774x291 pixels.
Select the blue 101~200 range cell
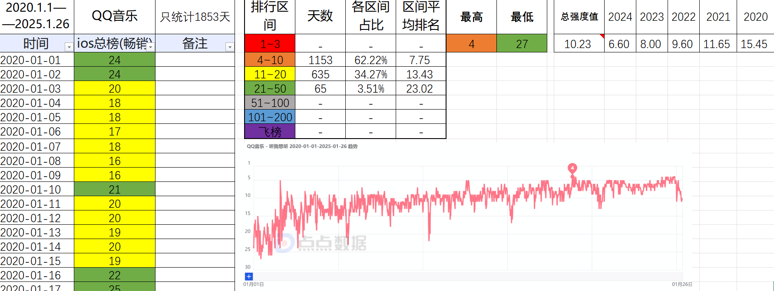(270, 117)
